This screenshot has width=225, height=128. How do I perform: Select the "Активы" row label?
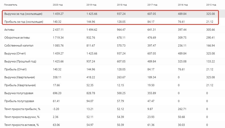click(9, 30)
